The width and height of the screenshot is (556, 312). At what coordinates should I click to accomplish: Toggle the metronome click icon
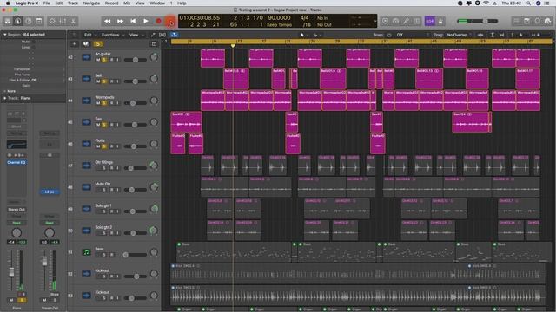click(x=440, y=21)
